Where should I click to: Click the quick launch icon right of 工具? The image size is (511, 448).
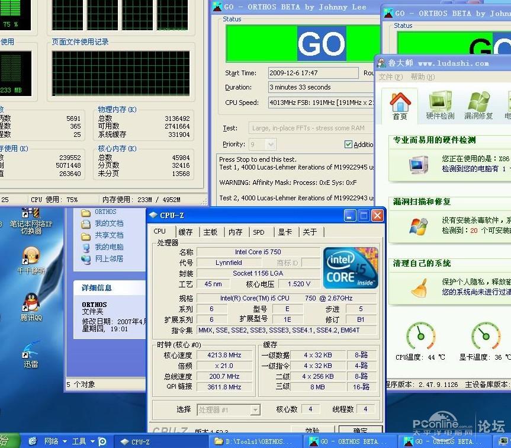pyautogui.click(x=102, y=441)
